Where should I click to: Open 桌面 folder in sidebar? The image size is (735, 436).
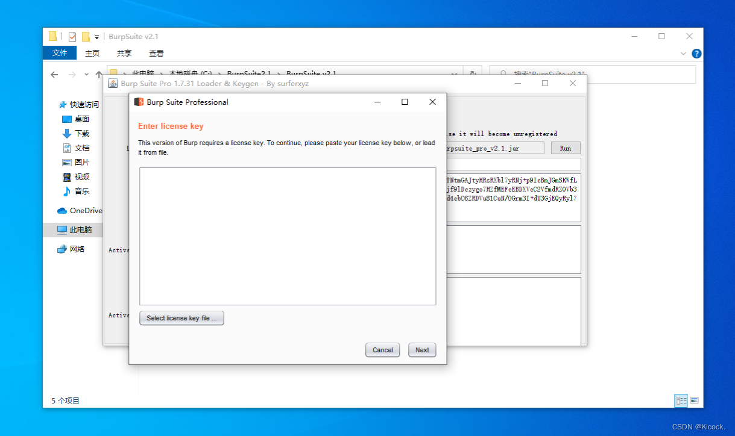click(x=76, y=119)
